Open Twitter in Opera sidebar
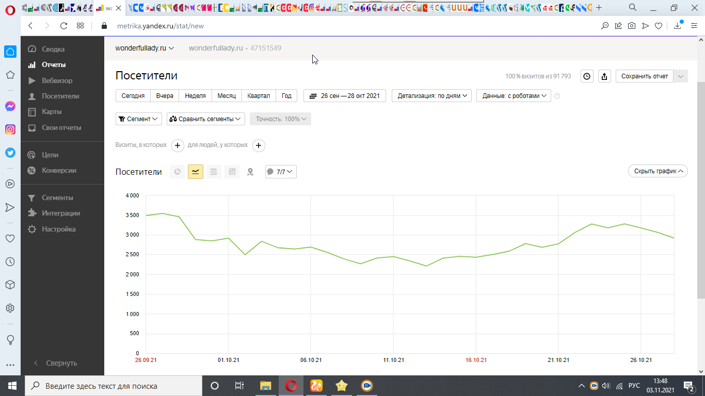 pos(10,153)
